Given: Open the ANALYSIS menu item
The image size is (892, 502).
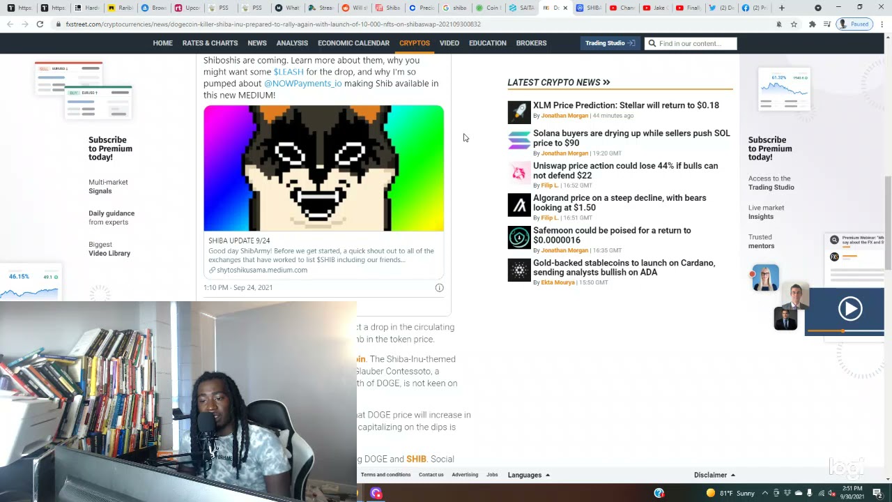Looking at the screenshot, I should pyautogui.click(x=292, y=43).
